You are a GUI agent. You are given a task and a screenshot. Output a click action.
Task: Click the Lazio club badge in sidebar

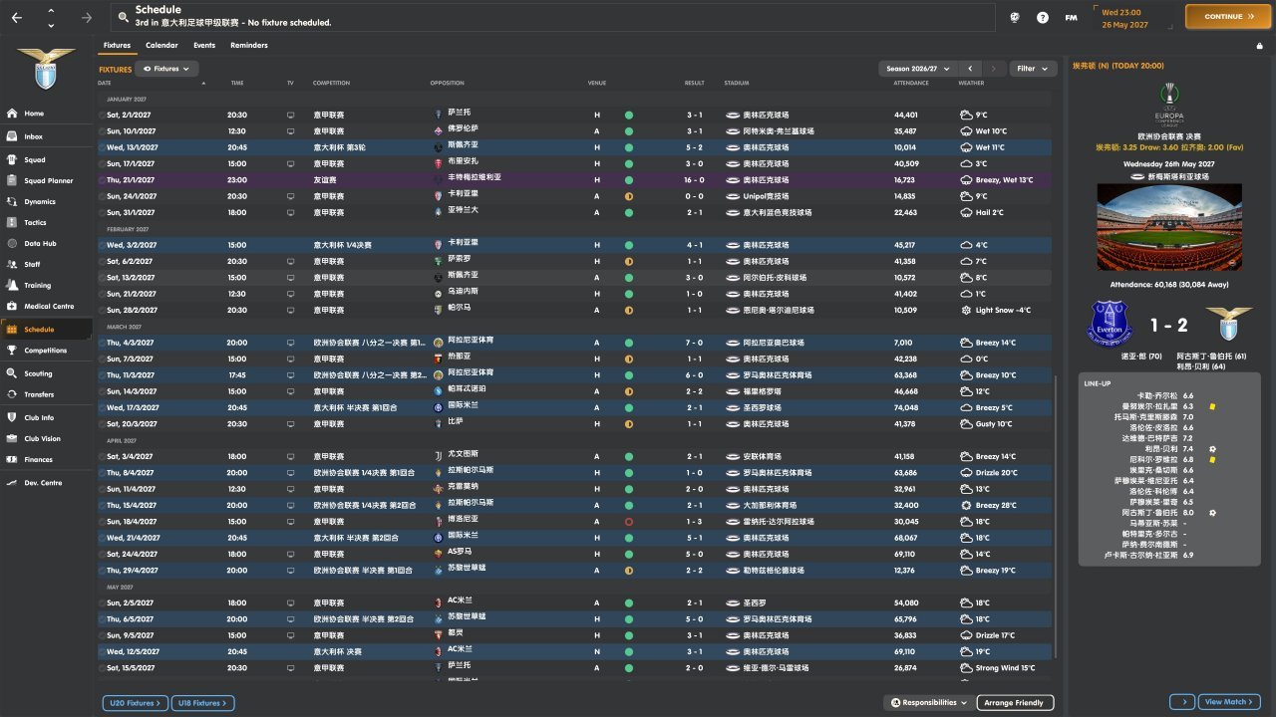point(46,70)
